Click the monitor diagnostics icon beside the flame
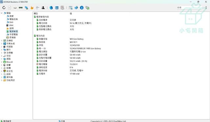This screenshot has width=210, height=122. 37,8
